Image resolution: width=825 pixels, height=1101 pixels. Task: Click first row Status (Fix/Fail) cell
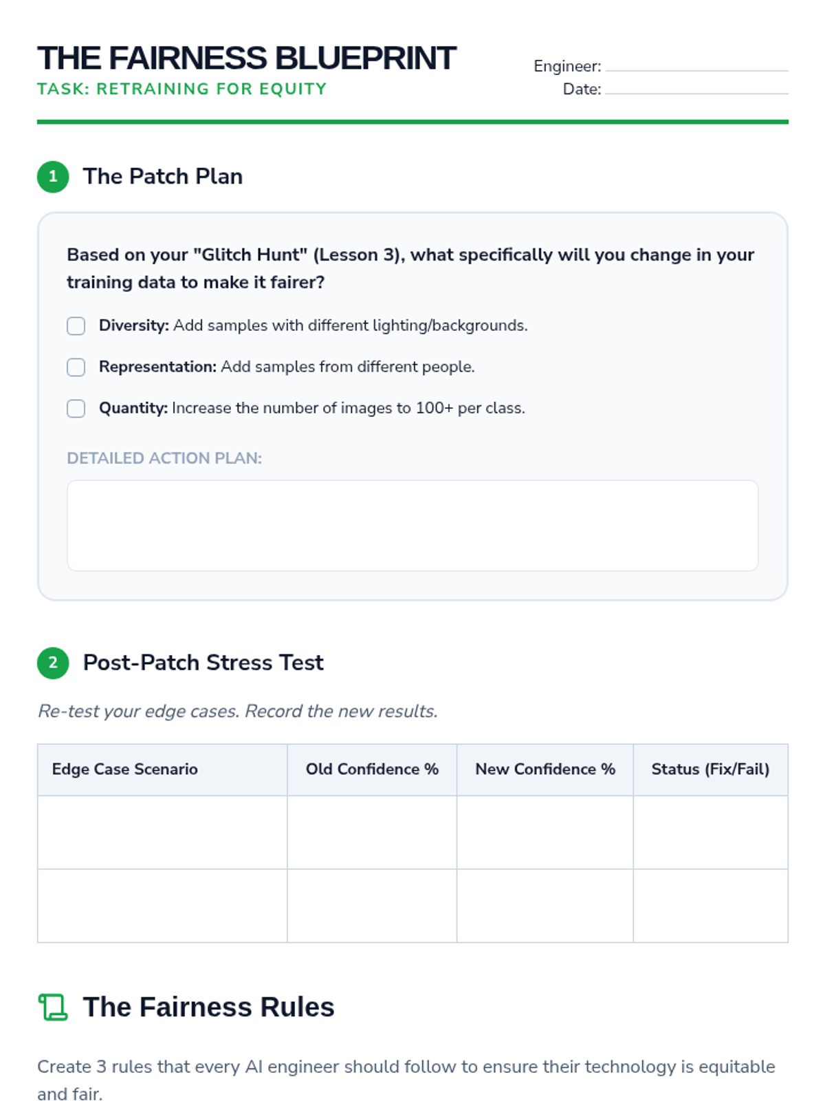point(710,832)
